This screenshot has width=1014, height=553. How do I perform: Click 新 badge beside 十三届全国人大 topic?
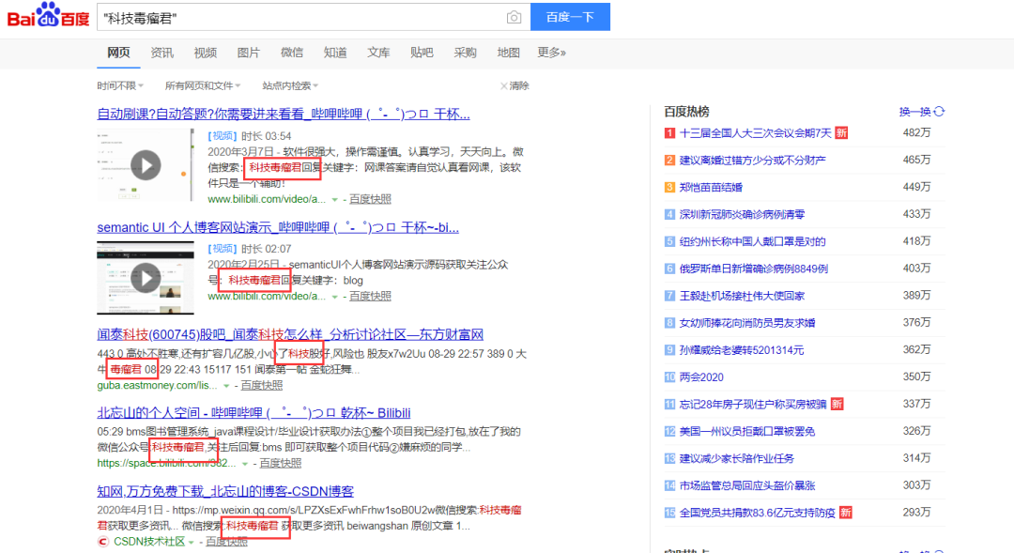841,132
